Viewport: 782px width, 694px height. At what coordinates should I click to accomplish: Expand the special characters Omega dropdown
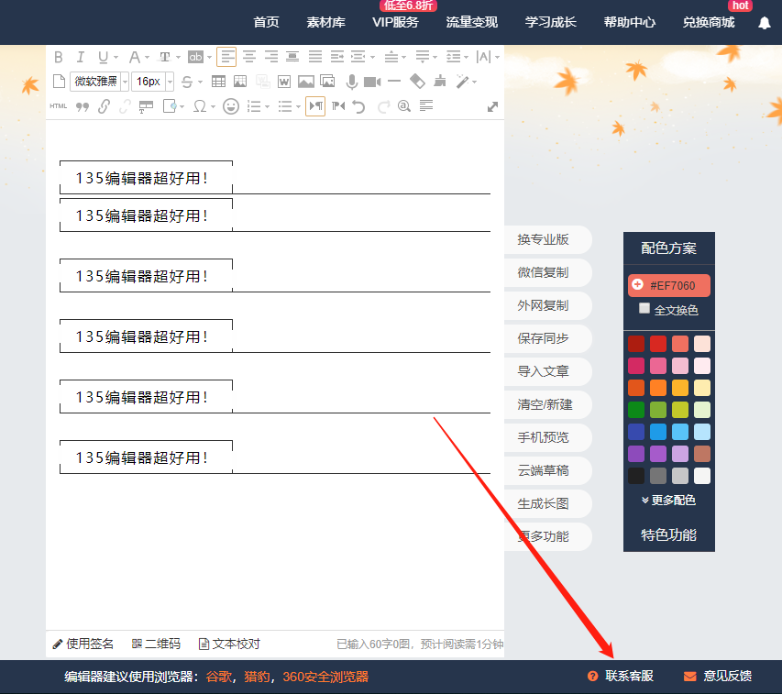coord(213,106)
